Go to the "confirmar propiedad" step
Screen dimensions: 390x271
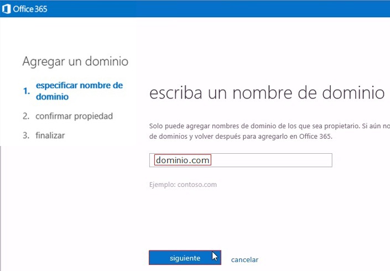point(74,116)
